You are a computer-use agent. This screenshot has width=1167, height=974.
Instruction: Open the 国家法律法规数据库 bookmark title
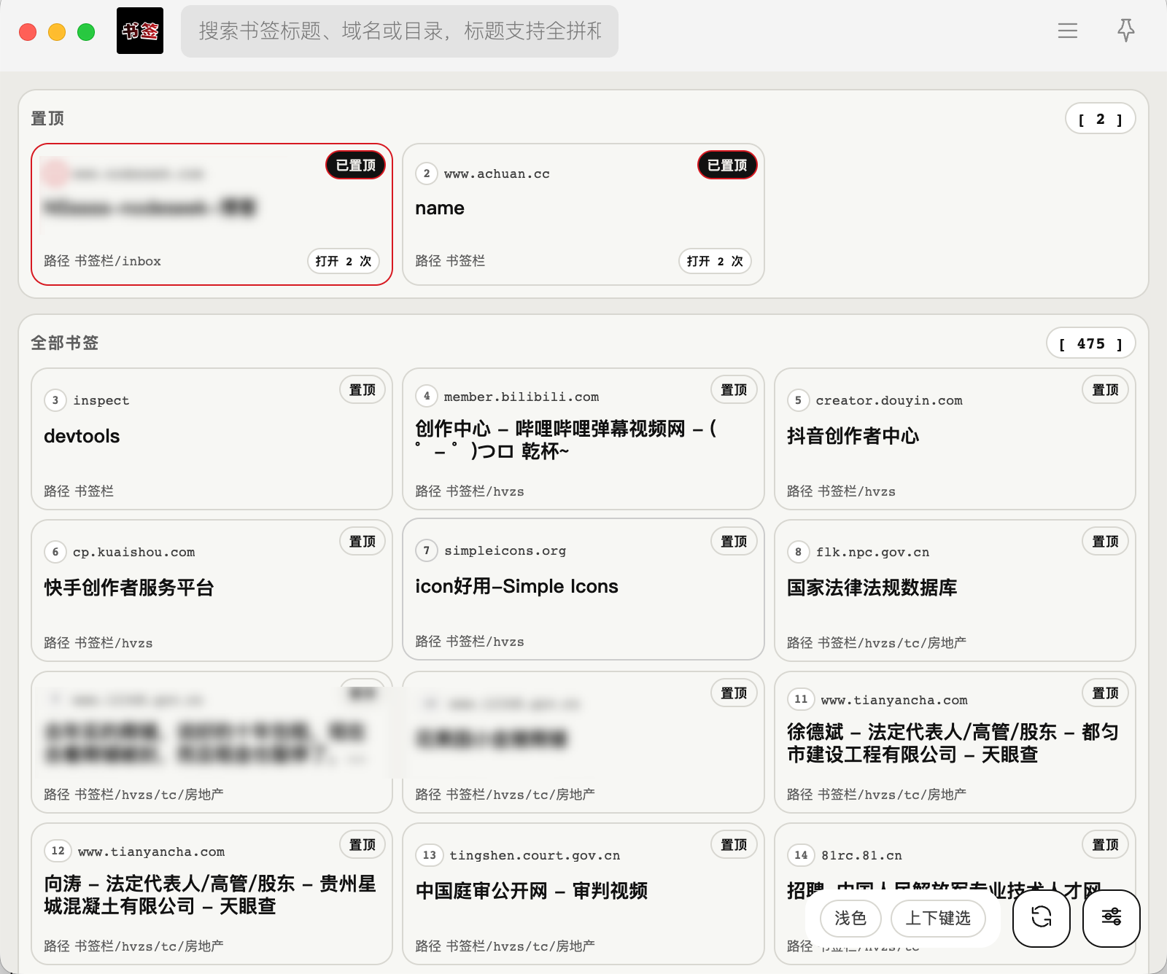[872, 588]
